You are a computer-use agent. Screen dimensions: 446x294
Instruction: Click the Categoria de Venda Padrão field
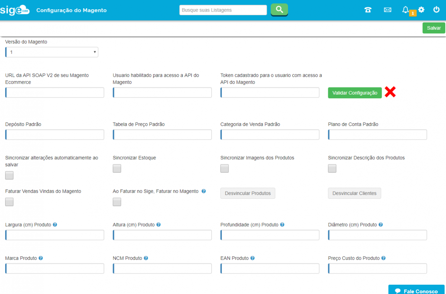click(x=270, y=135)
